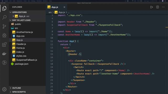Open AnotherHome.js in the file tree

[x=27, y=32]
